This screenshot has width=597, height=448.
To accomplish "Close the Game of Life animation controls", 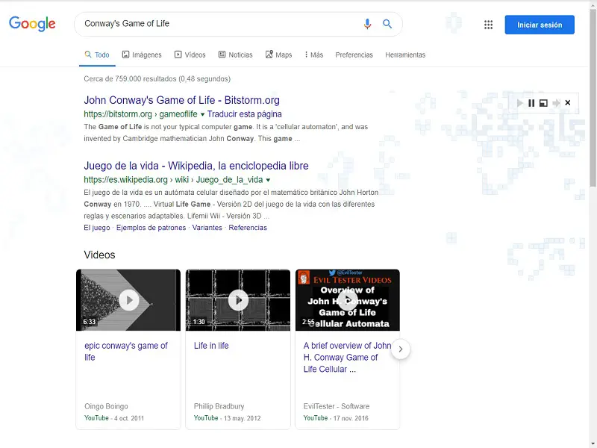I will point(568,103).
